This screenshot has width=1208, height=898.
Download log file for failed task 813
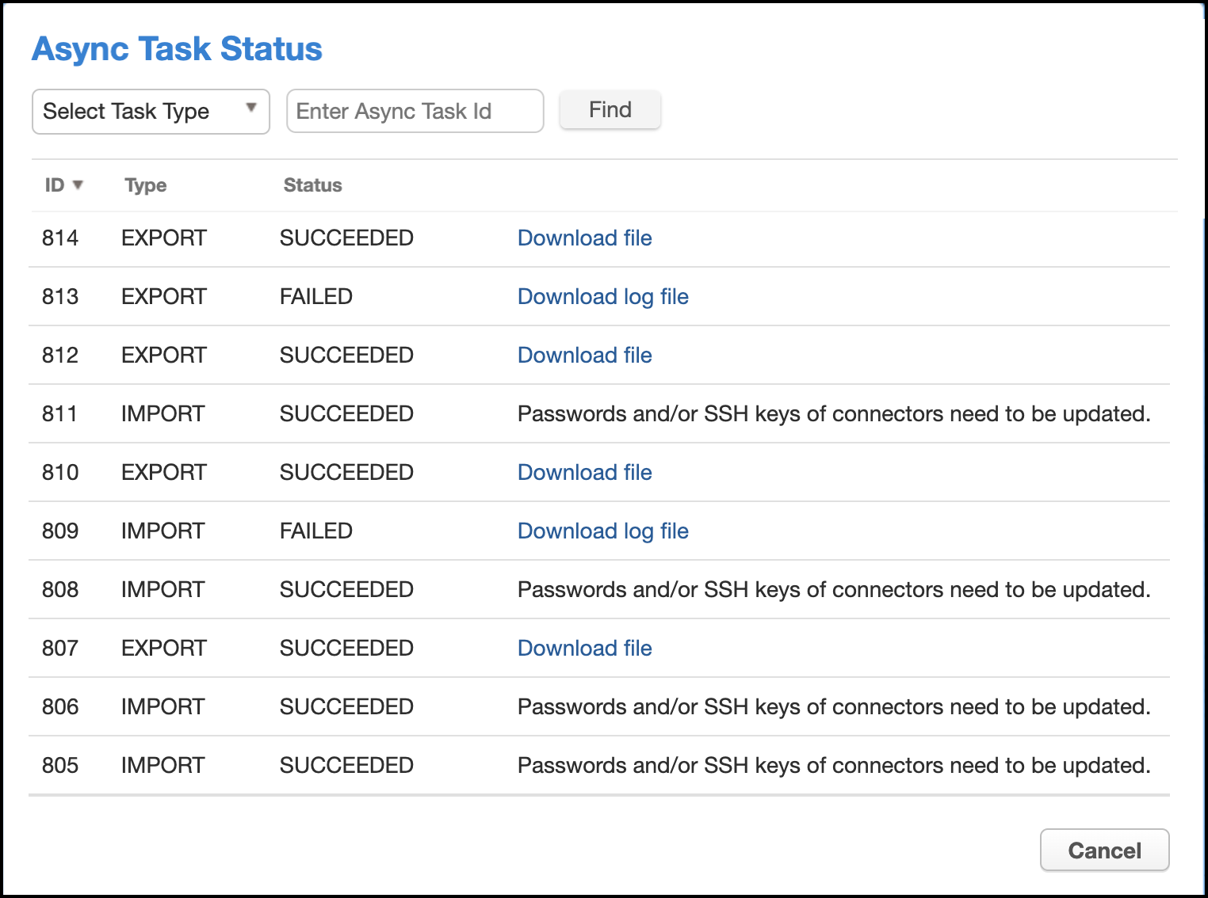click(602, 297)
